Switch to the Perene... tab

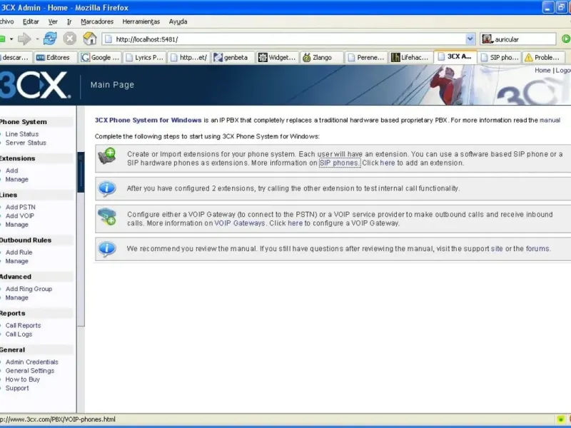coord(366,58)
